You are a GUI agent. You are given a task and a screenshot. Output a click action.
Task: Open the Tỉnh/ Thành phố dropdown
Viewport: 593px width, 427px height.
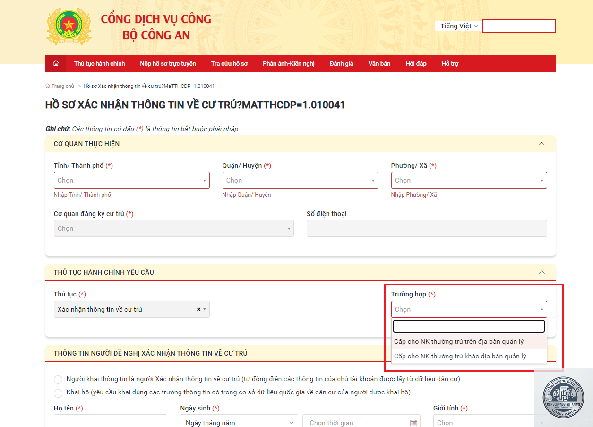[x=132, y=180]
